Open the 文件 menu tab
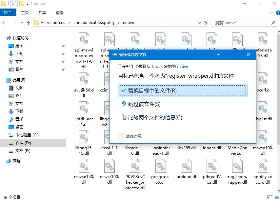Image resolution: width=280 pixels, height=201 pixels. [8, 12]
